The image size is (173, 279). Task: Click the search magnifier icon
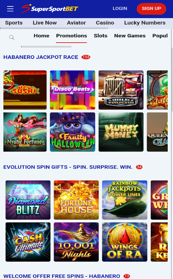coord(12,37)
